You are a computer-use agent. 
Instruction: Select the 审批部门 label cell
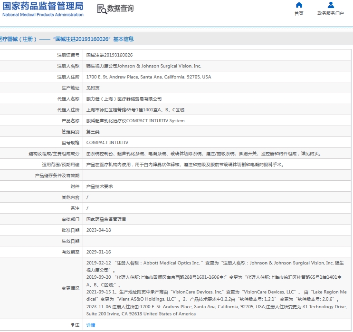coord(70,219)
